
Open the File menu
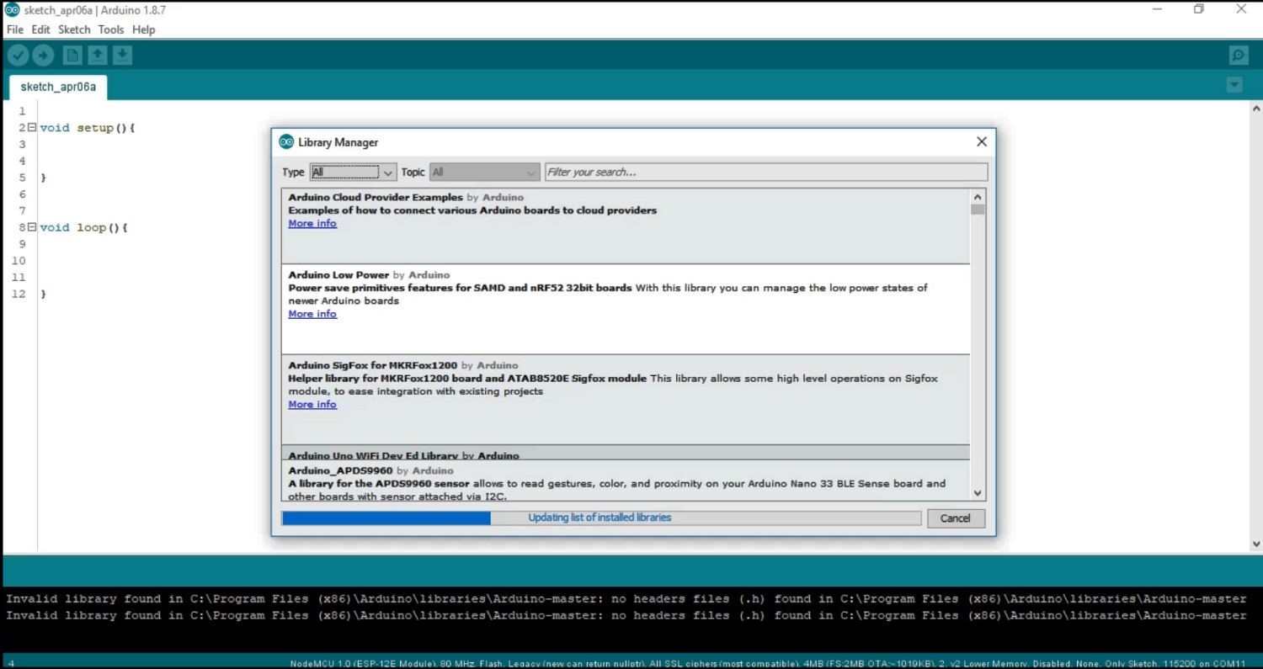[15, 29]
